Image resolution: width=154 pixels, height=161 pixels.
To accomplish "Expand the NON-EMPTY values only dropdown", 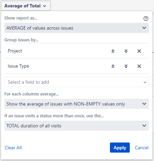I will tap(77, 104).
